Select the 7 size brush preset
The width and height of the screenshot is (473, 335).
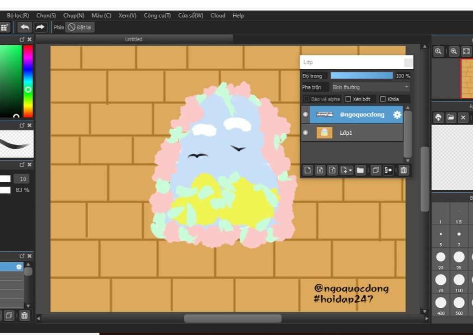coord(459,237)
